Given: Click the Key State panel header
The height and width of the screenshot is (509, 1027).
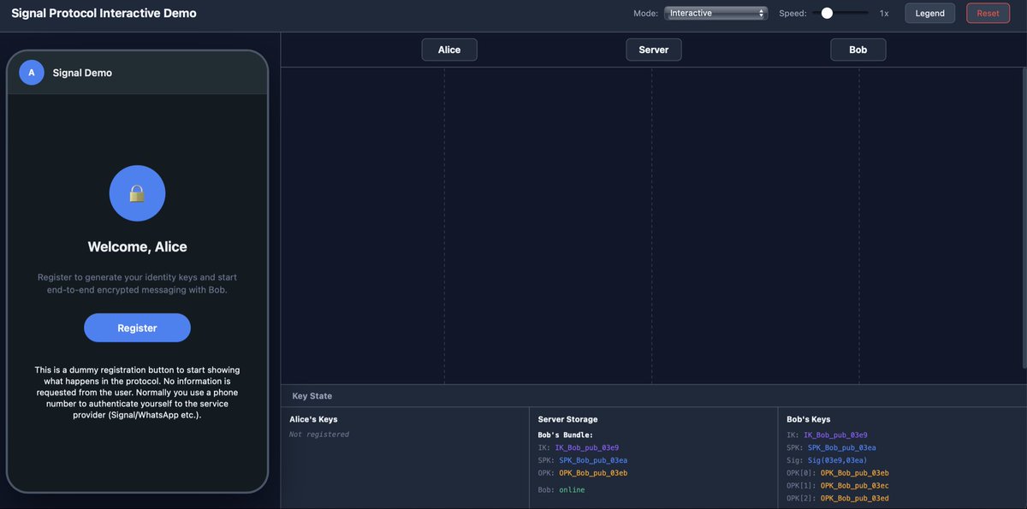Looking at the screenshot, I should [x=312, y=396].
